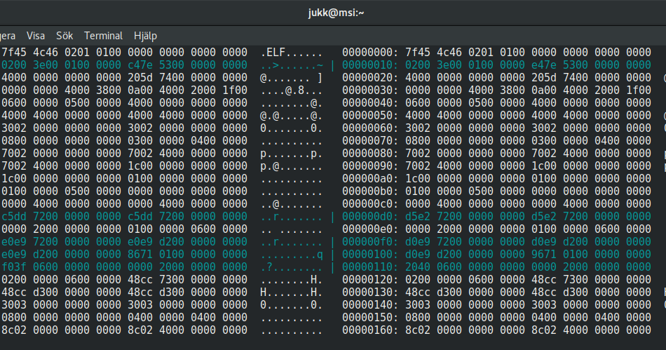
Task: Click the offset label 00000000:
Action: point(370,52)
